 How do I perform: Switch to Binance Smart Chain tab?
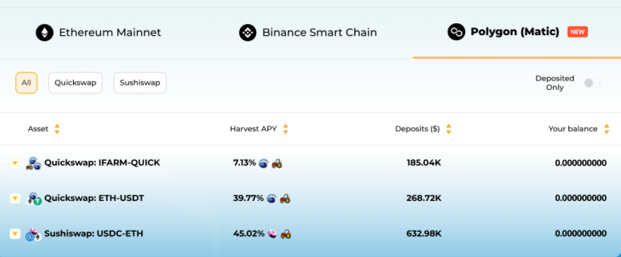tap(308, 32)
